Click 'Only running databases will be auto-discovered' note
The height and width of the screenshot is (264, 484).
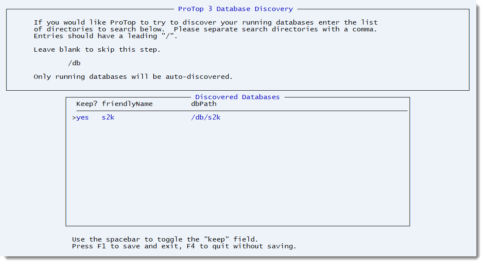coord(133,77)
